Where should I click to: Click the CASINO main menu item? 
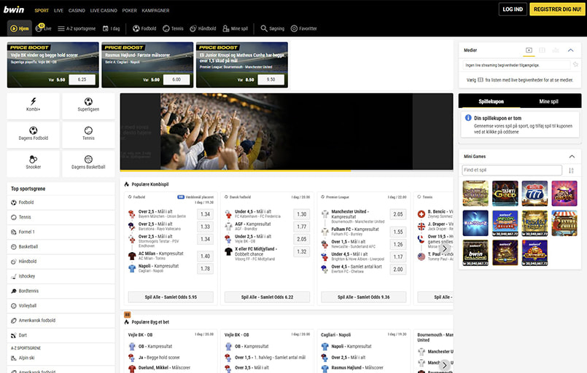click(x=77, y=10)
